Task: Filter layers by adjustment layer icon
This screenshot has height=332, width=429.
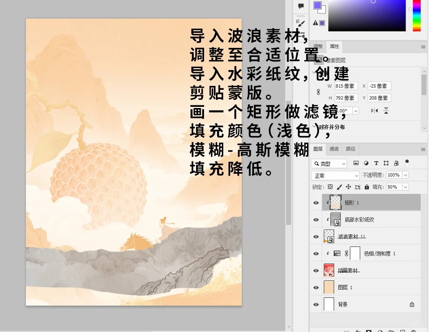Action: click(366, 163)
